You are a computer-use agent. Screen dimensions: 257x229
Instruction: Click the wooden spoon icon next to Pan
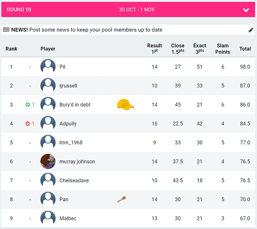click(121, 199)
